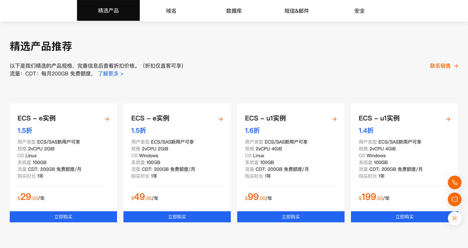
Task: Click the $199.00/年 price
Action: coord(374,197)
